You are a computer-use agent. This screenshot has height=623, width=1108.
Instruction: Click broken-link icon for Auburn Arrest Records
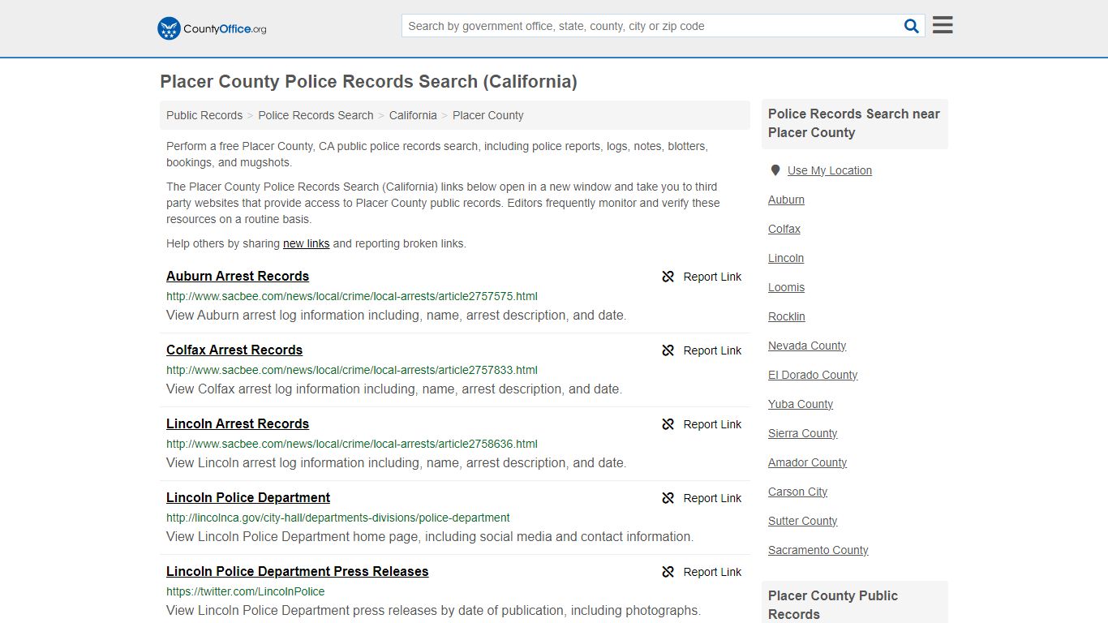668,277
